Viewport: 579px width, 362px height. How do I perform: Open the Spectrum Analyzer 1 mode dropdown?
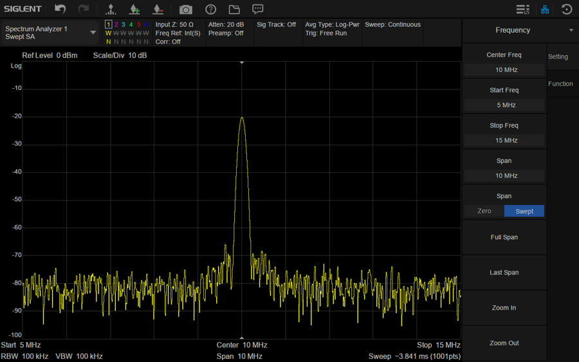[50, 33]
